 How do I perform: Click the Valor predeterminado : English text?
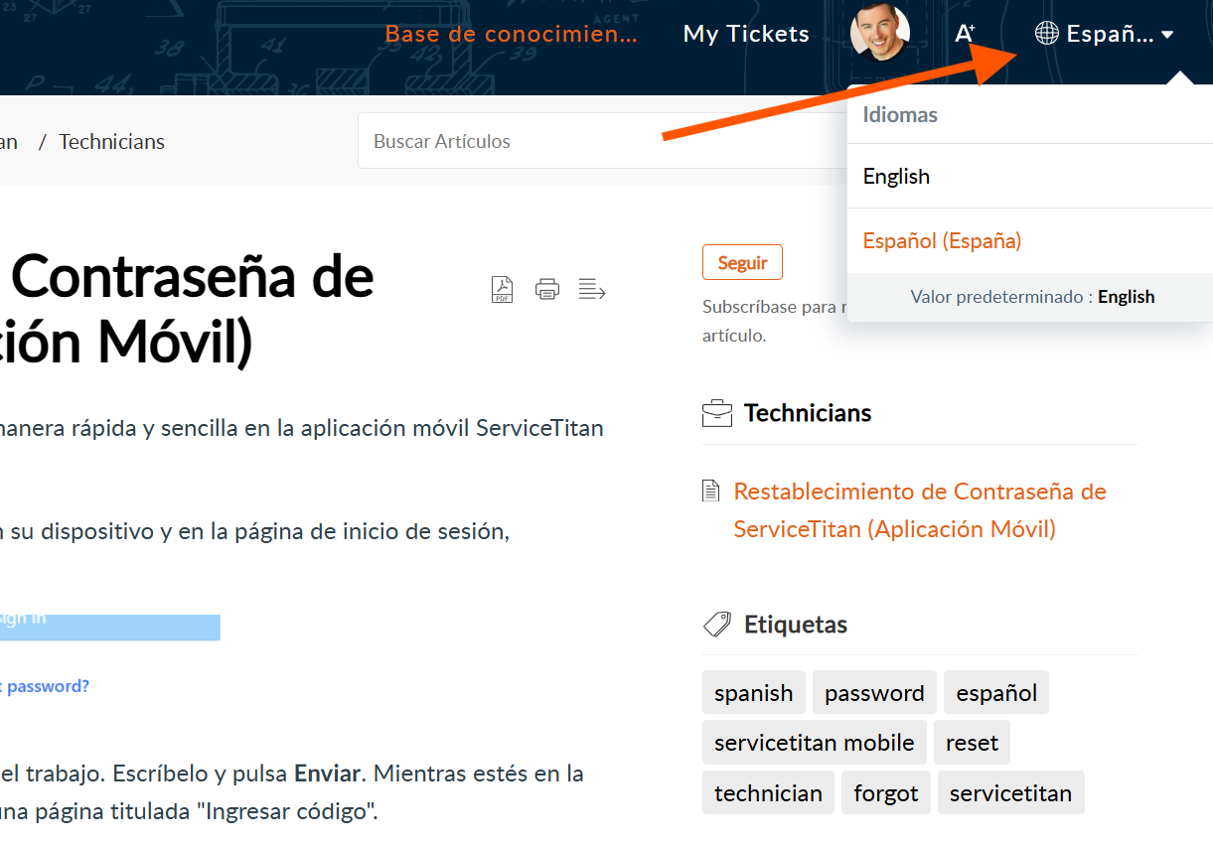[x=1032, y=296]
